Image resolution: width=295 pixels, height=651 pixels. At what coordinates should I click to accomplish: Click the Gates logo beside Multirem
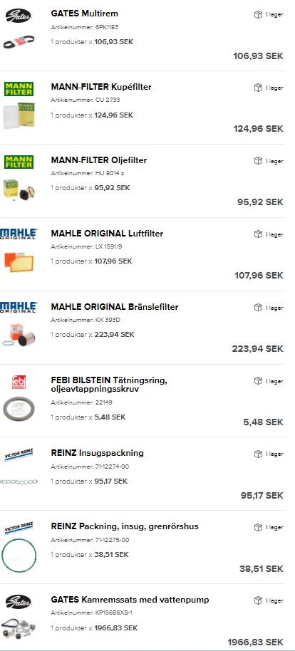coord(19,16)
